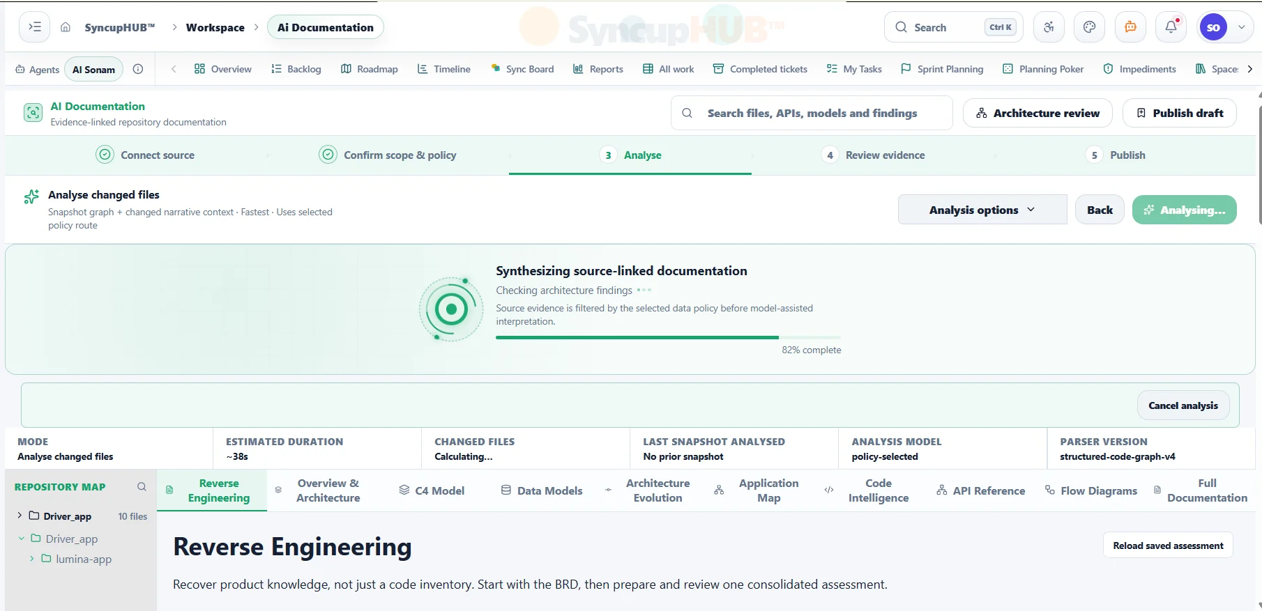Viewport: 1262px width, 611px height.
Task: Click the Publish draft button
Action: 1180,113
